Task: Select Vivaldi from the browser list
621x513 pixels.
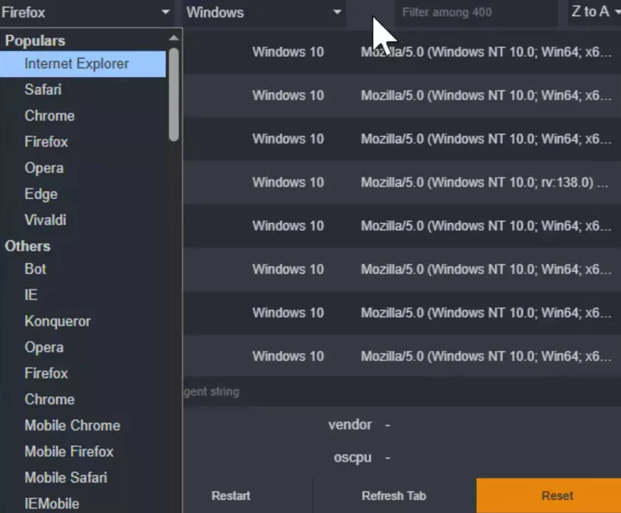Action: [83, 220]
